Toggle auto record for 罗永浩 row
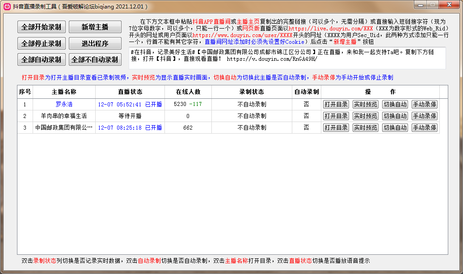The width and height of the screenshot is (463, 274). click(395, 104)
